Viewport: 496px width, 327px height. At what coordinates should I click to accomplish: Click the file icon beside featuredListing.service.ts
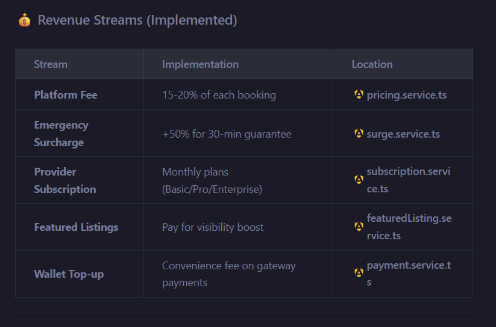[x=359, y=227]
